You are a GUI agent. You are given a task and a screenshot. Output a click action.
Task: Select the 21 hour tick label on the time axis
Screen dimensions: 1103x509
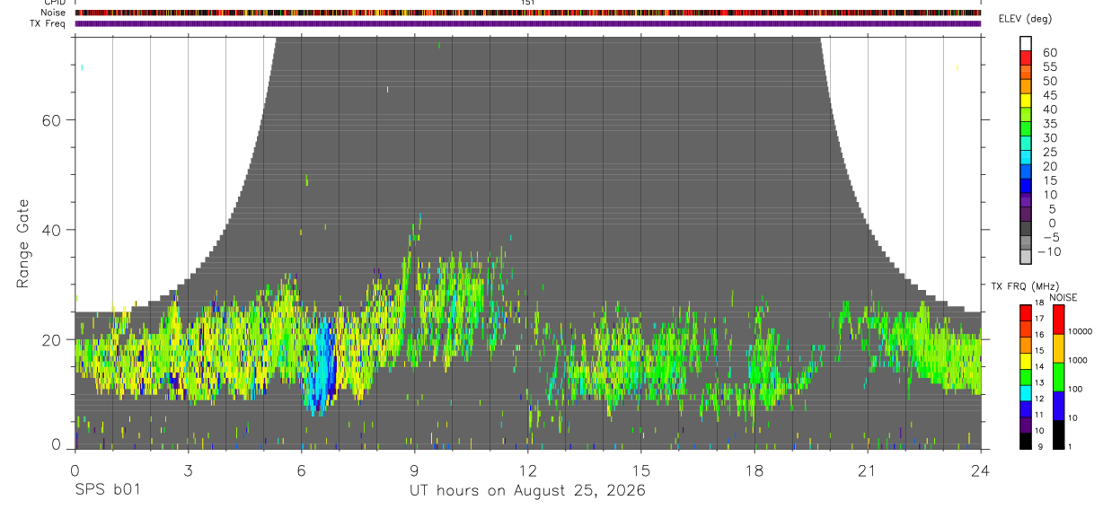(868, 470)
